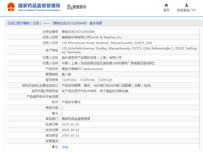This screenshot has height=152, width=203.
Task: Click the data query magnifier icon
Action: coord(70,7)
